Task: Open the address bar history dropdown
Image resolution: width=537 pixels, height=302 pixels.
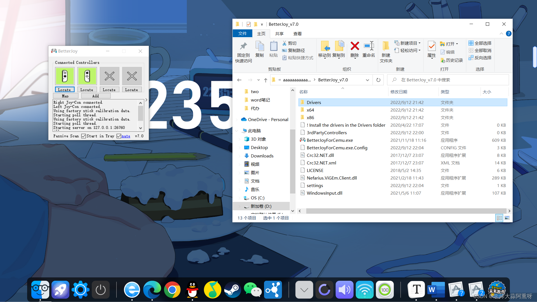Action: [x=367, y=80]
